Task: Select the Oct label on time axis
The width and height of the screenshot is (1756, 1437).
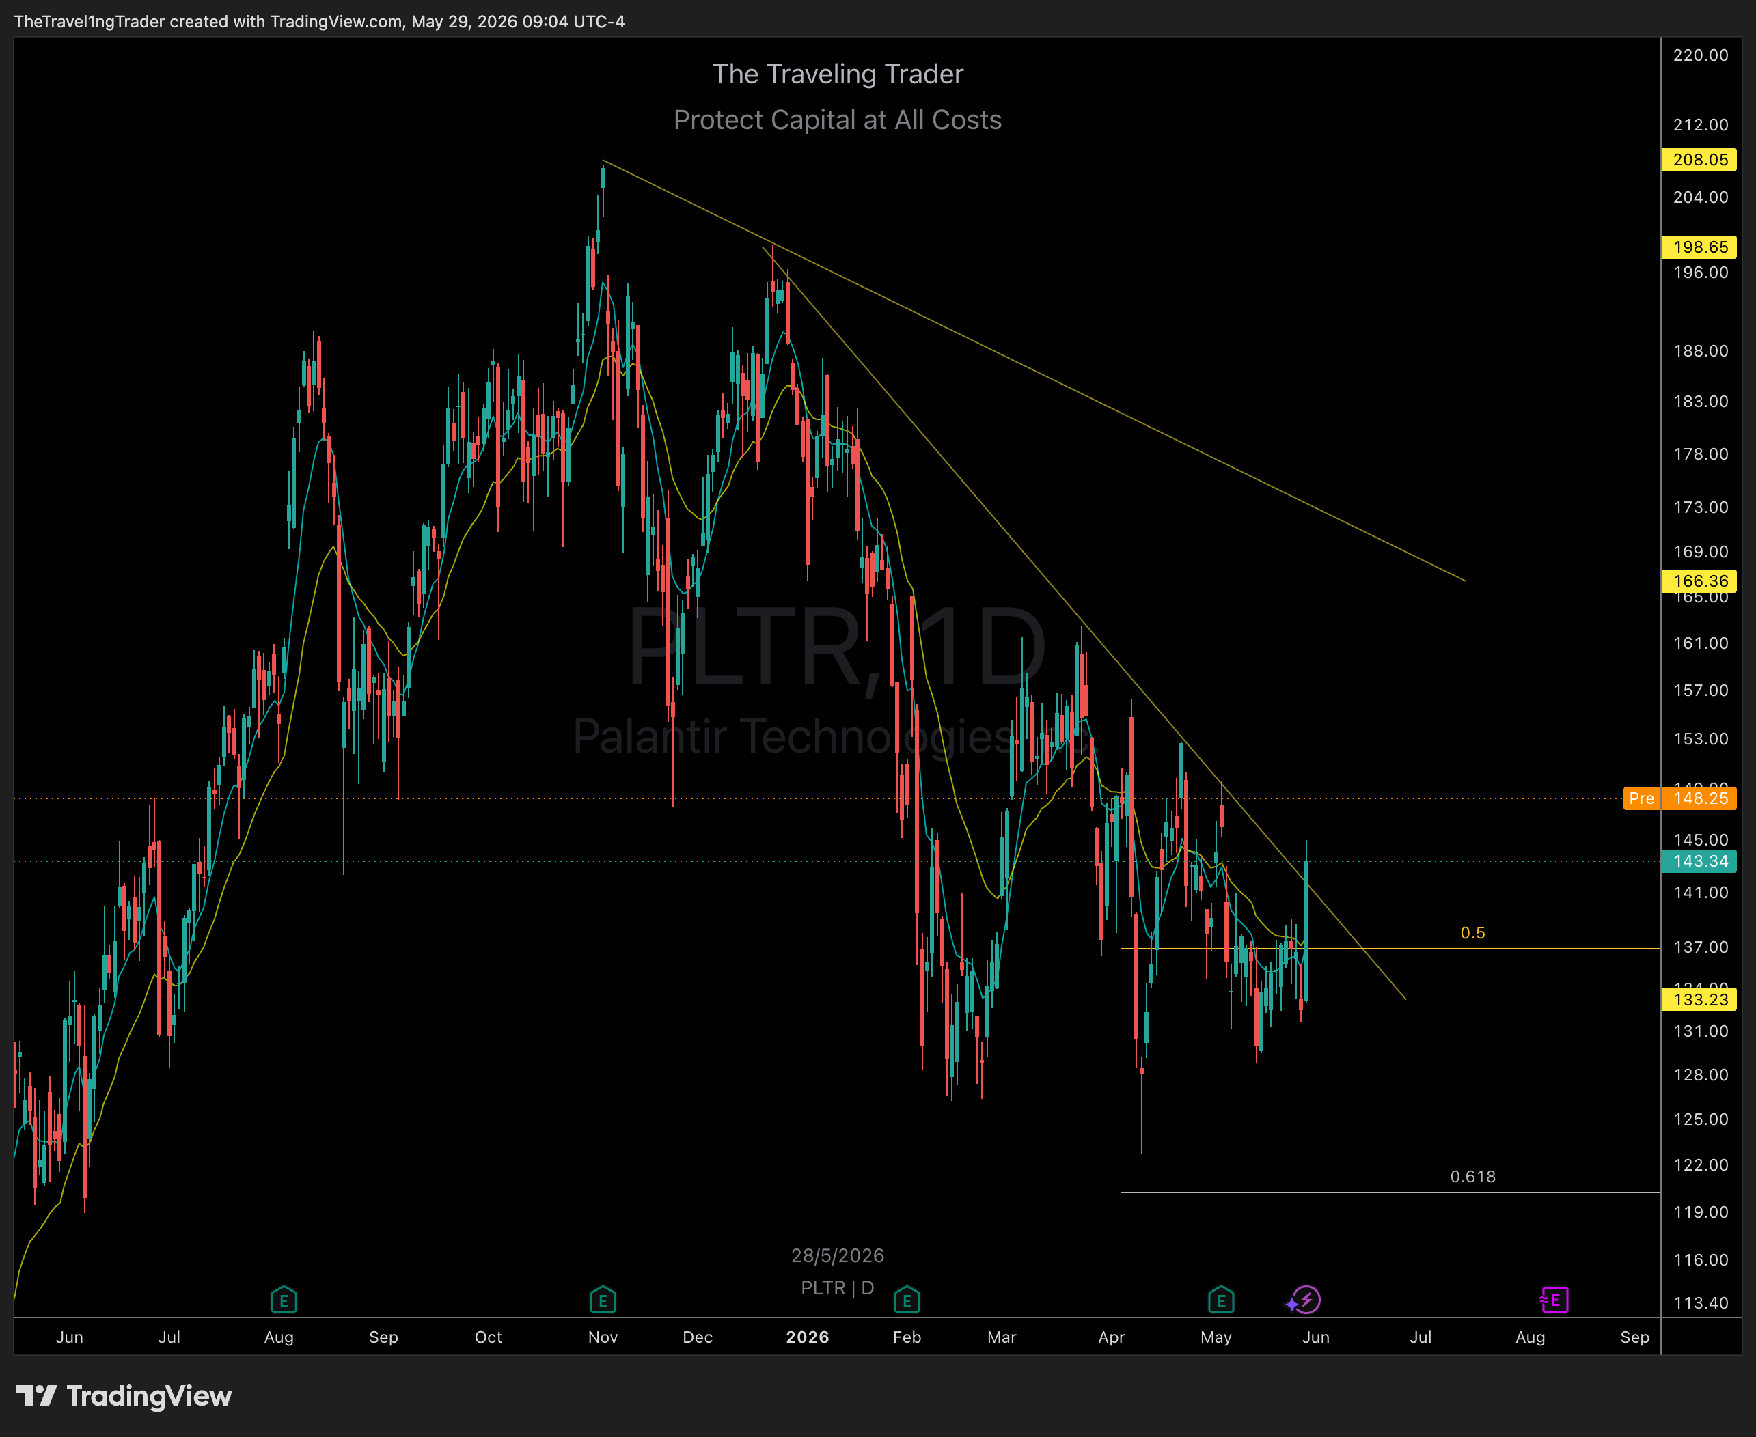Action: click(489, 1337)
